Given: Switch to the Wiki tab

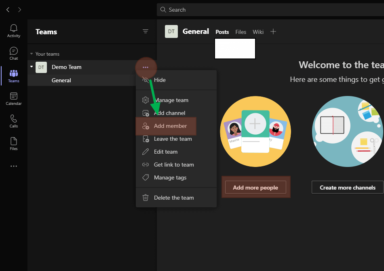Looking at the screenshot, I should [258, 32].
